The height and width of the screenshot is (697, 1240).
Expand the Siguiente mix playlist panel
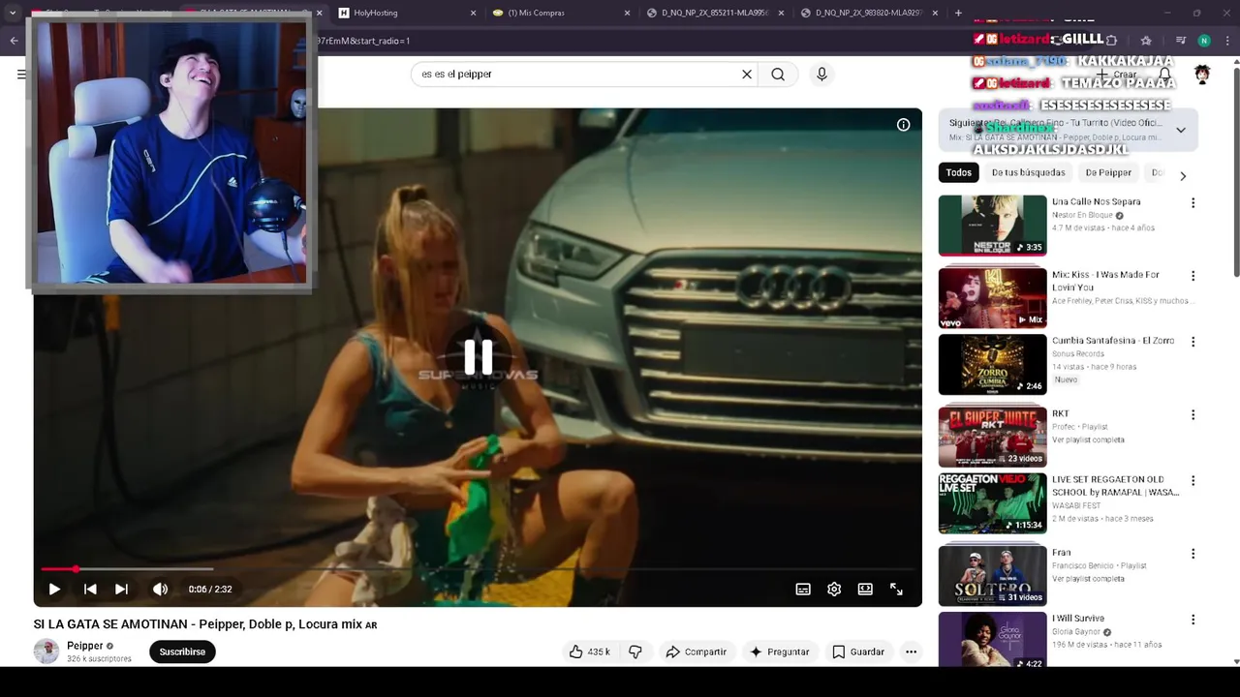click(x=1181, y=130)
